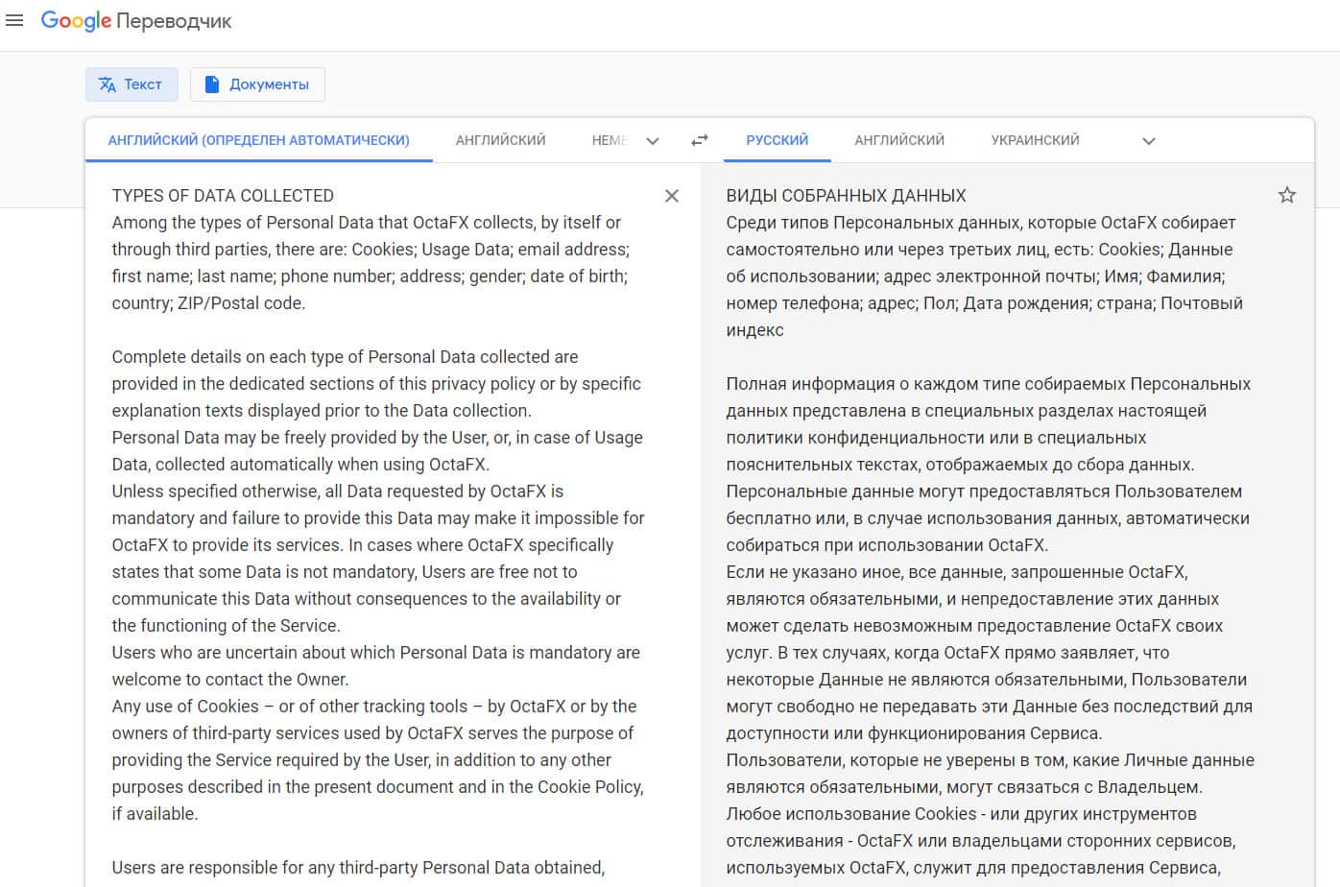Click the source line starting 'Users are responsible for any third-party'
1340x887 pixels.
358,868
